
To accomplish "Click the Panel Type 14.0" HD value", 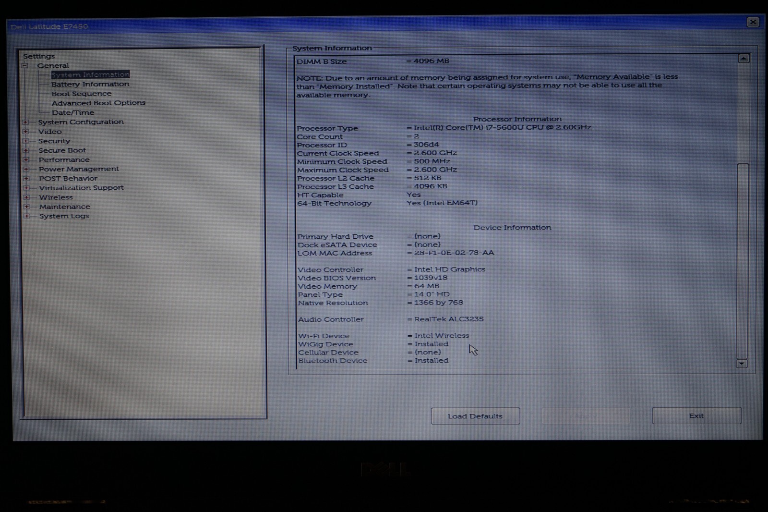I will [432, 294].
